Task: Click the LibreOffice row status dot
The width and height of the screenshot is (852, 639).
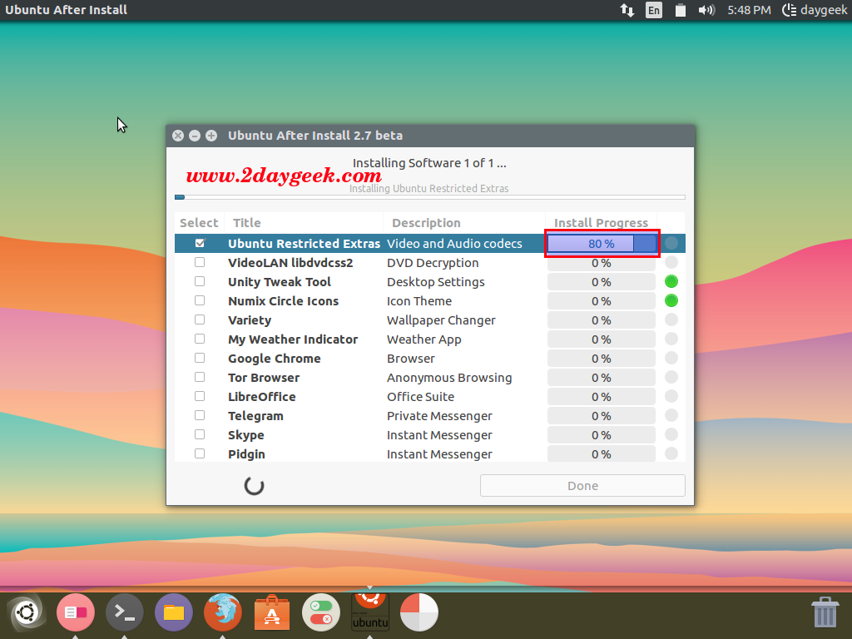Action: click(x=671, y=396)
